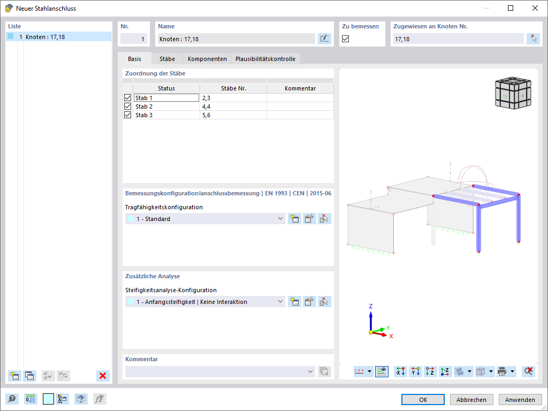
Task: Uncheck the Stab 1 checkbox
Action: (x=127, y=98)
